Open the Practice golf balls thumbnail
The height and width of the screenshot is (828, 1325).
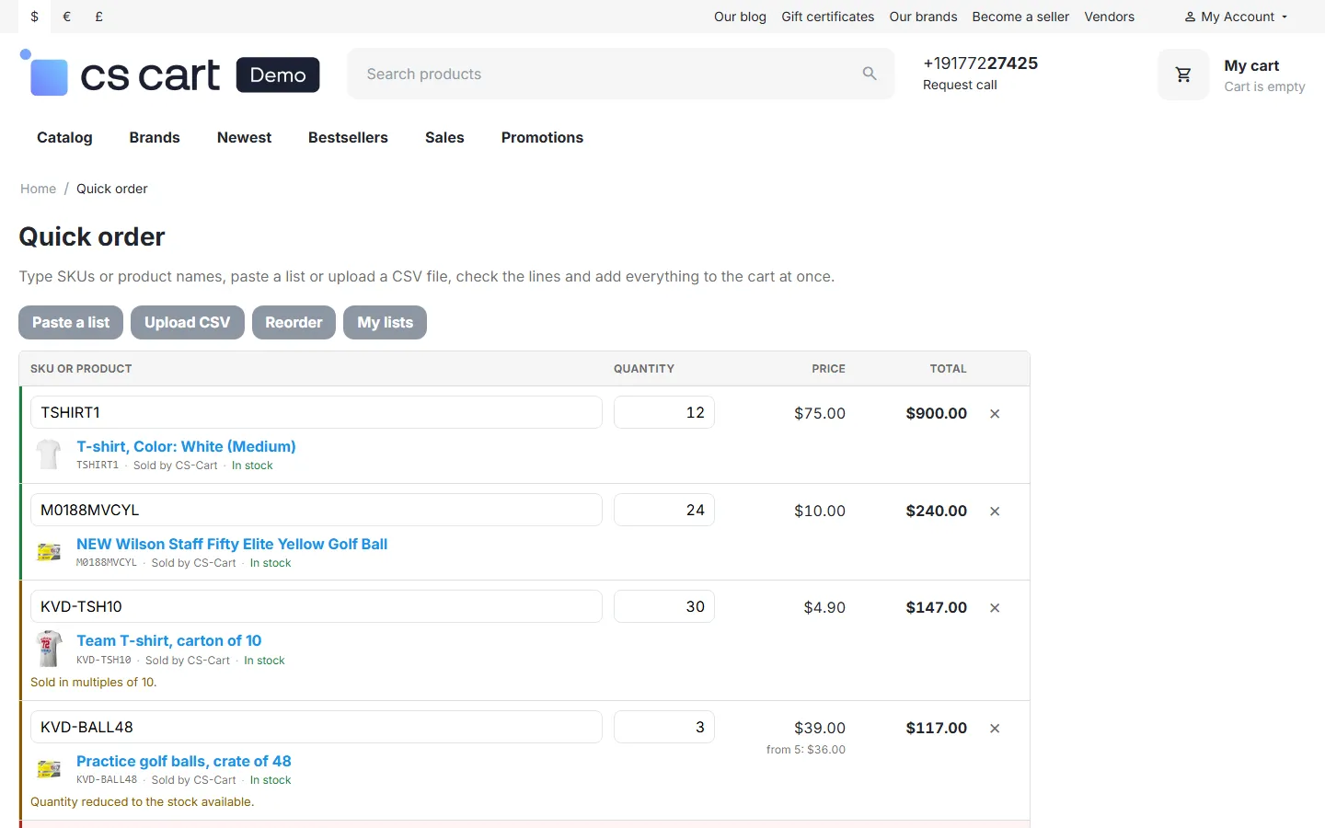click(x=49, y=769)
